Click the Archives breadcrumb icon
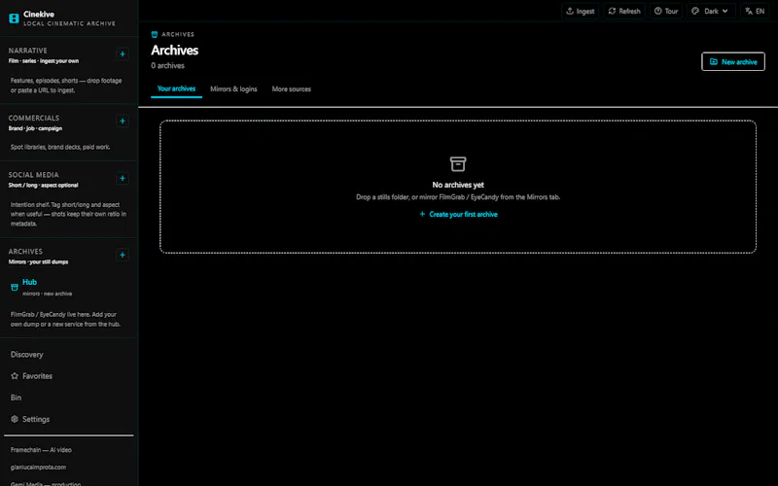 (155, 34)
